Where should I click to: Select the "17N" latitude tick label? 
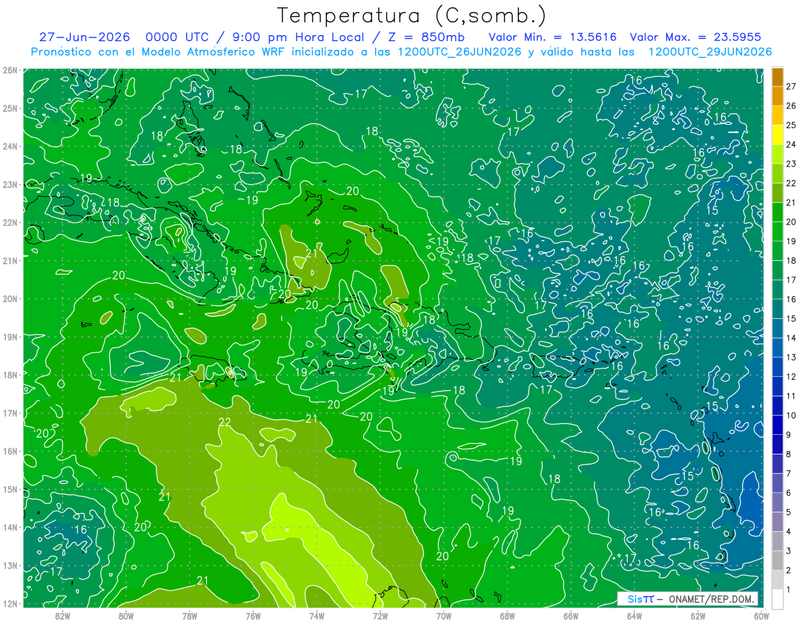pos(9,413)
